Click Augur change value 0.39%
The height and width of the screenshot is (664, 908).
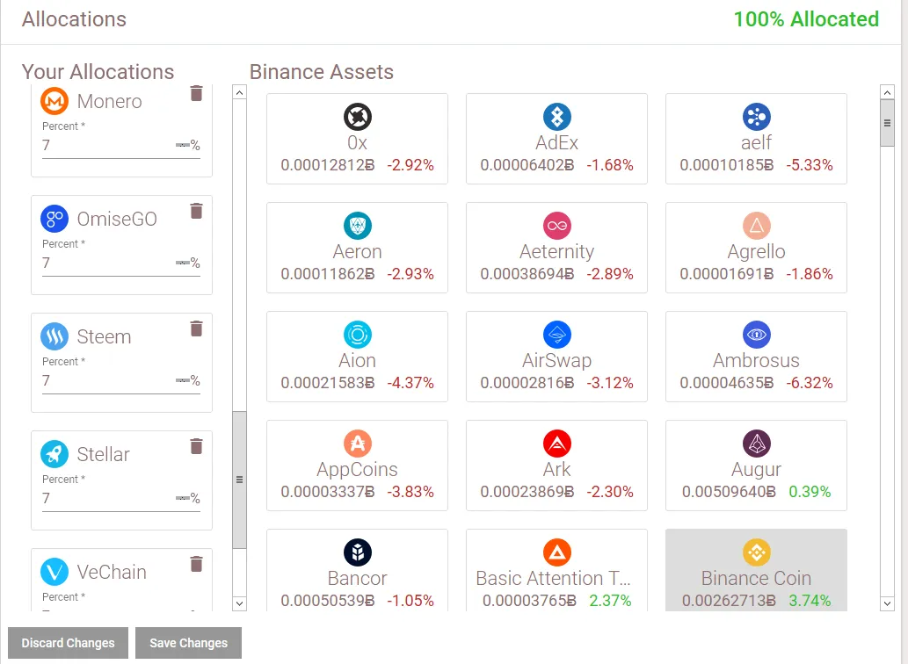coord(810,492)
